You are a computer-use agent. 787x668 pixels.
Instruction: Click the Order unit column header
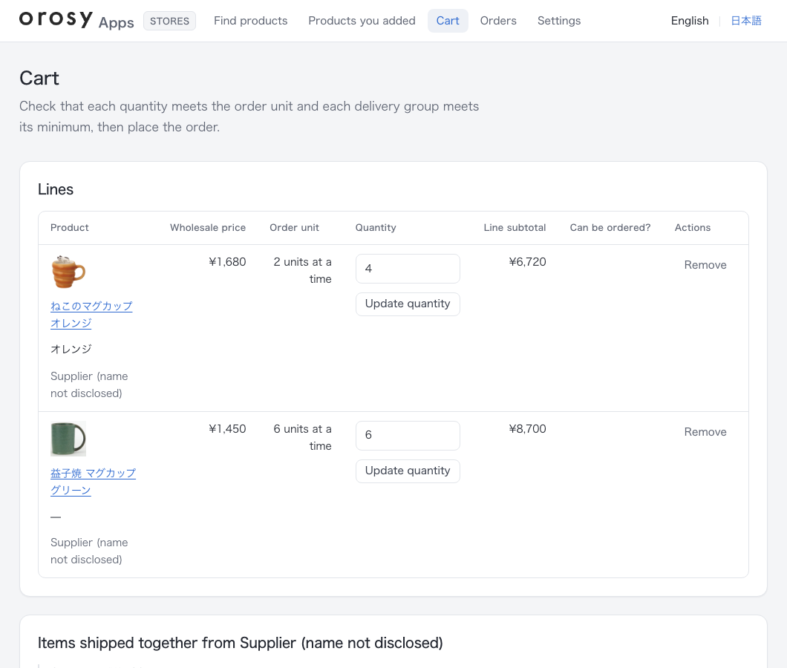[294, 227]
